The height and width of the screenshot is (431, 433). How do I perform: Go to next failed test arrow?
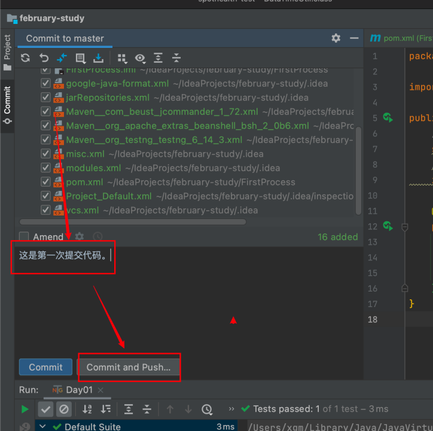click(188, 409)
